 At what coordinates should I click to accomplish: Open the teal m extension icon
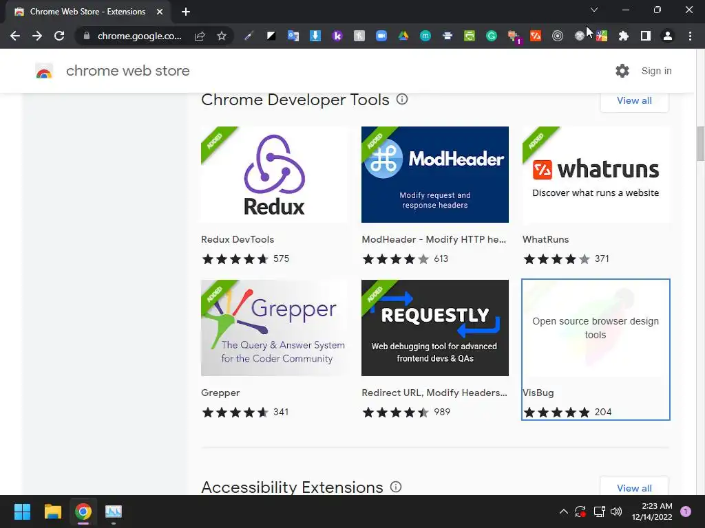[x=425, y=36]
